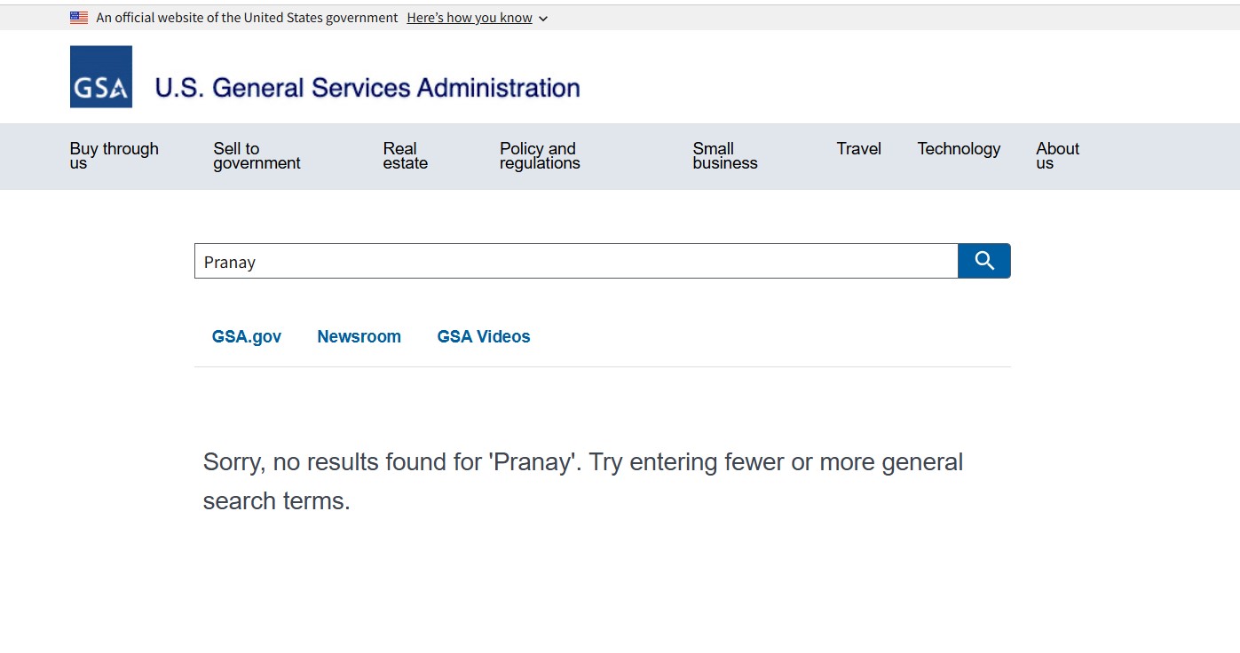
Task: Open the Travel menu
Action: tap(858, 149)
